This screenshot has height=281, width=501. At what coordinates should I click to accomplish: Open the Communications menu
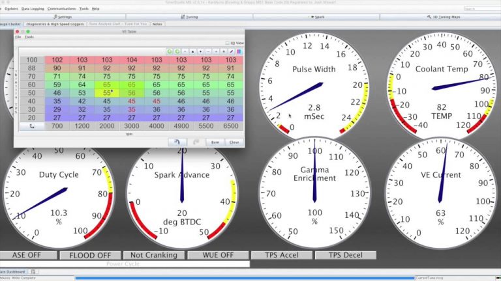point(61,8)
